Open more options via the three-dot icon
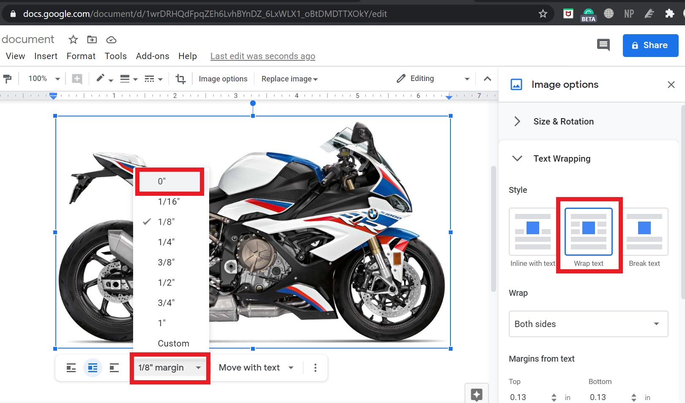 pos(315,368)
